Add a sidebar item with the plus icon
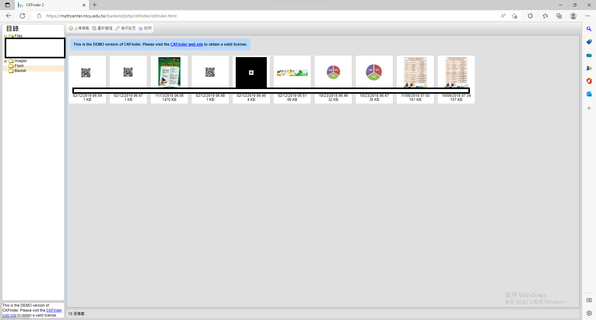This screenshot has width=596, height=320. click(x=589, y=108)
